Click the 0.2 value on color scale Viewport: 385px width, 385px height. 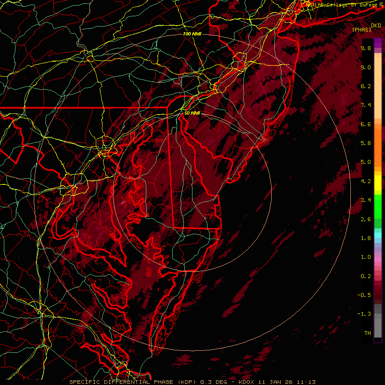[x=366, y=276]
